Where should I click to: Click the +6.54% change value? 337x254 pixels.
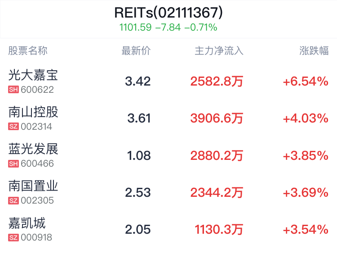306,82
